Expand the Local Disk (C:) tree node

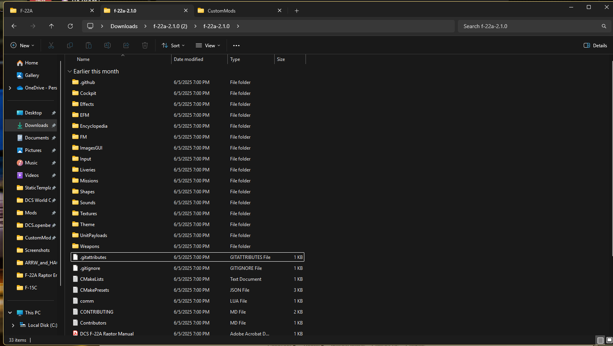point(13,325)
